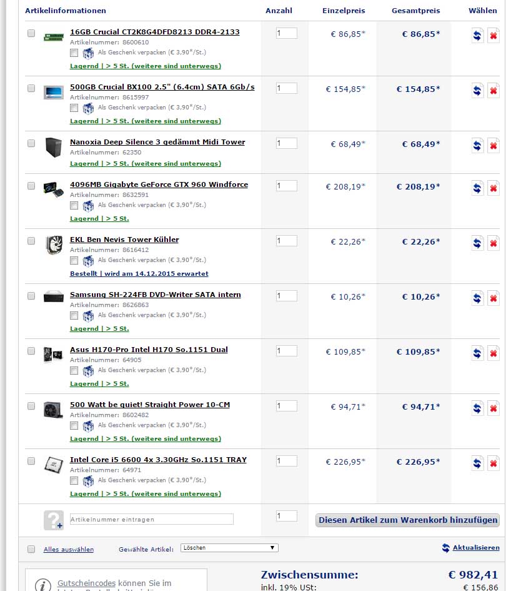506x591 pixels.
Task: Click update icon for EKL Ben Nevis row
Action: (477, 243)
